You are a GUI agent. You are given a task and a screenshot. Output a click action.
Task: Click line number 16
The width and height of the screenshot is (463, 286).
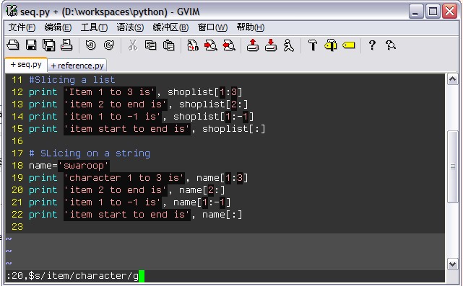point(17,140)
